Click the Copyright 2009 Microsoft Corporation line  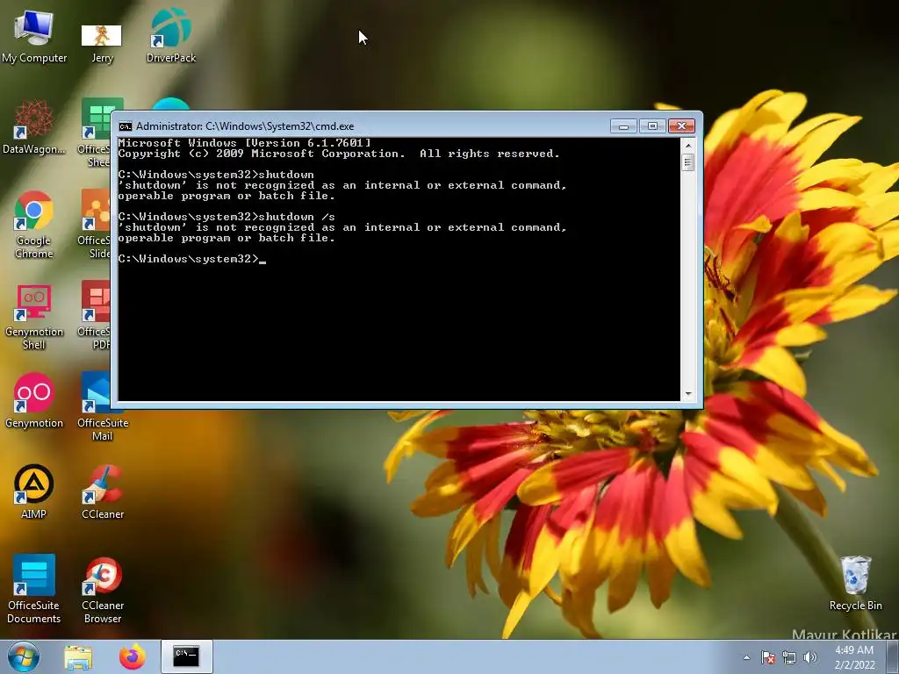point(338,154)
